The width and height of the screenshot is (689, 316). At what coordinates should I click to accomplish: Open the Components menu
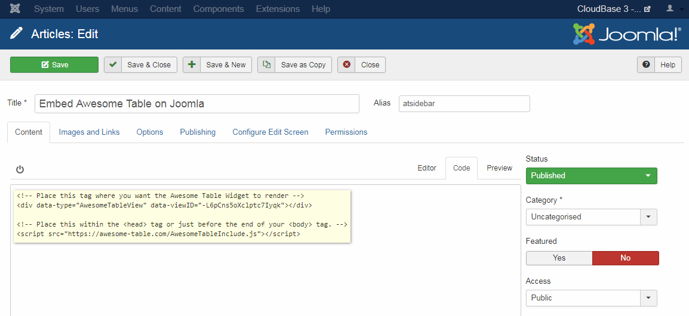tap(219, 9)
